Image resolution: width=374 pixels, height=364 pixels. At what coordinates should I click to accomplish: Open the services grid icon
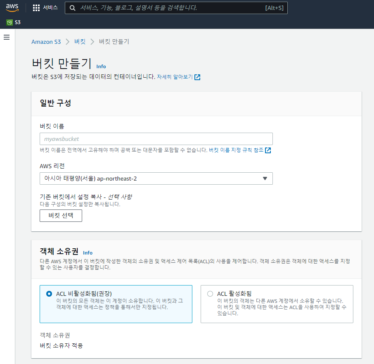click(36, 8)
